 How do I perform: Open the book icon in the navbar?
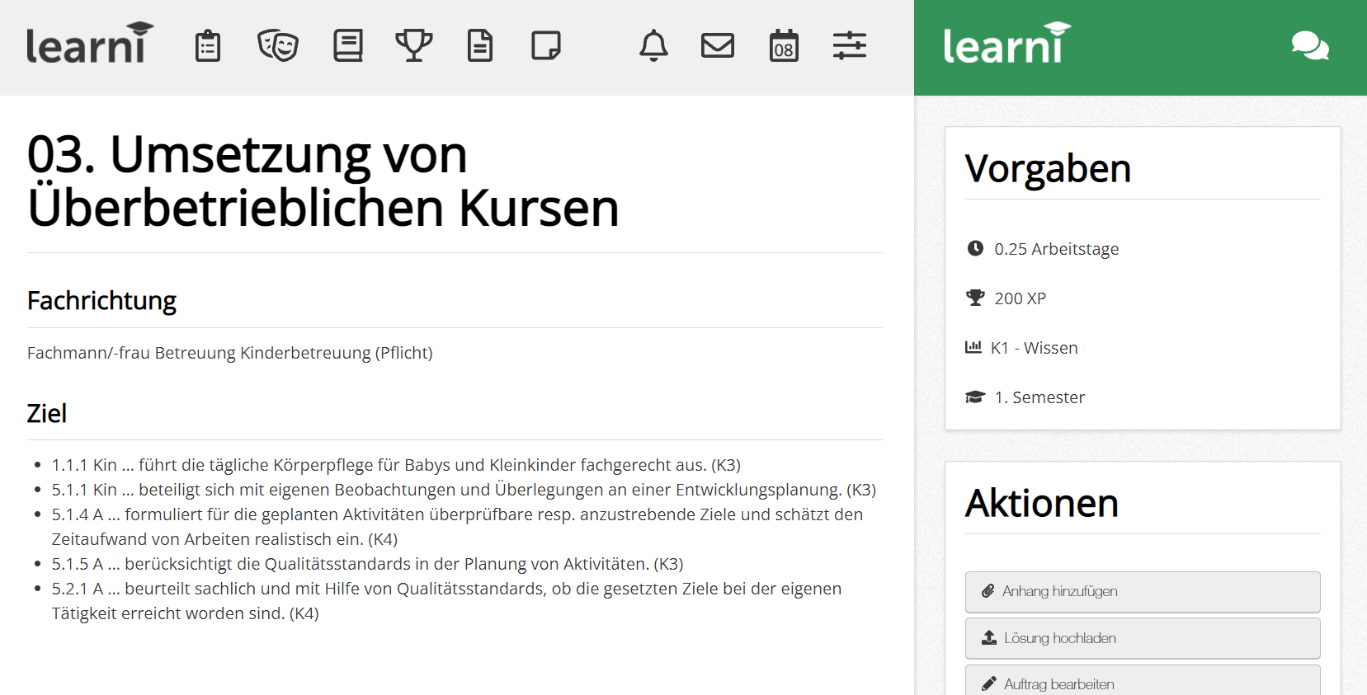tap(348, 46)
